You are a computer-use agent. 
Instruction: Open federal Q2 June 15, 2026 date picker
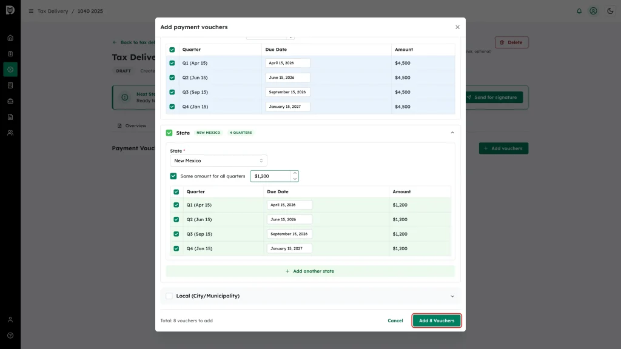(287, 78)
